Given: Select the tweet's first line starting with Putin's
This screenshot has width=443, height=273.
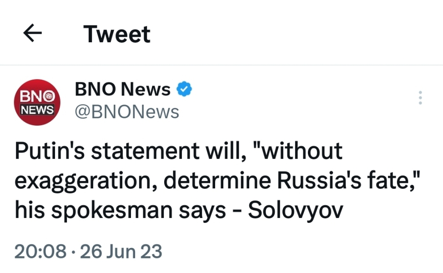Looking at the screenshot, I should [x=178, y=151].
